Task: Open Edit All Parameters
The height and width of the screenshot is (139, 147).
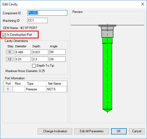Action: tap(92, 131)
